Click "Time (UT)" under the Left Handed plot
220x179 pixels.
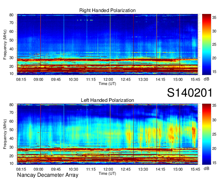coord(107,173)
